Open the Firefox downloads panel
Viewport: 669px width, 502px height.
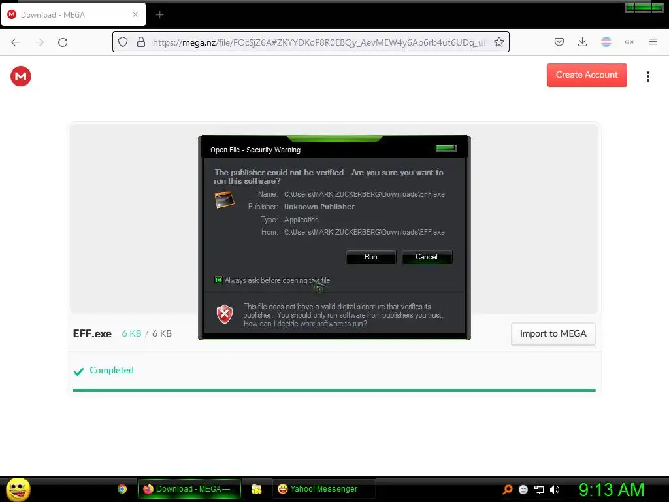pos(582,42)
